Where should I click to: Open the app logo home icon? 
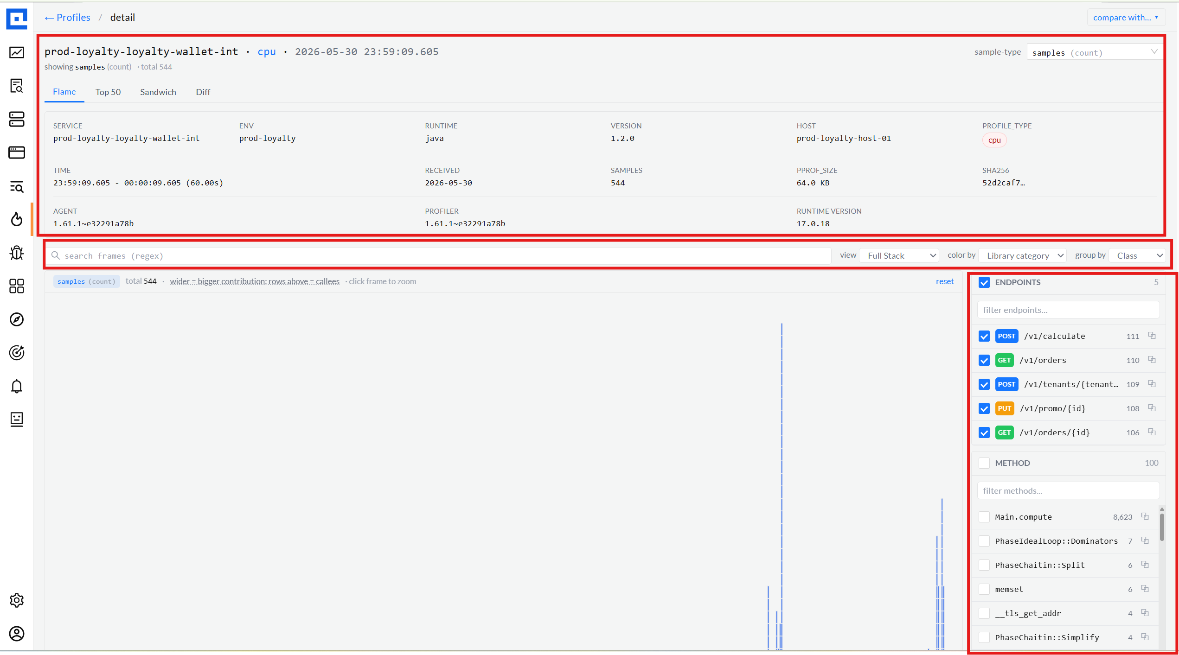pyautogui.click(x=17, y=19)
